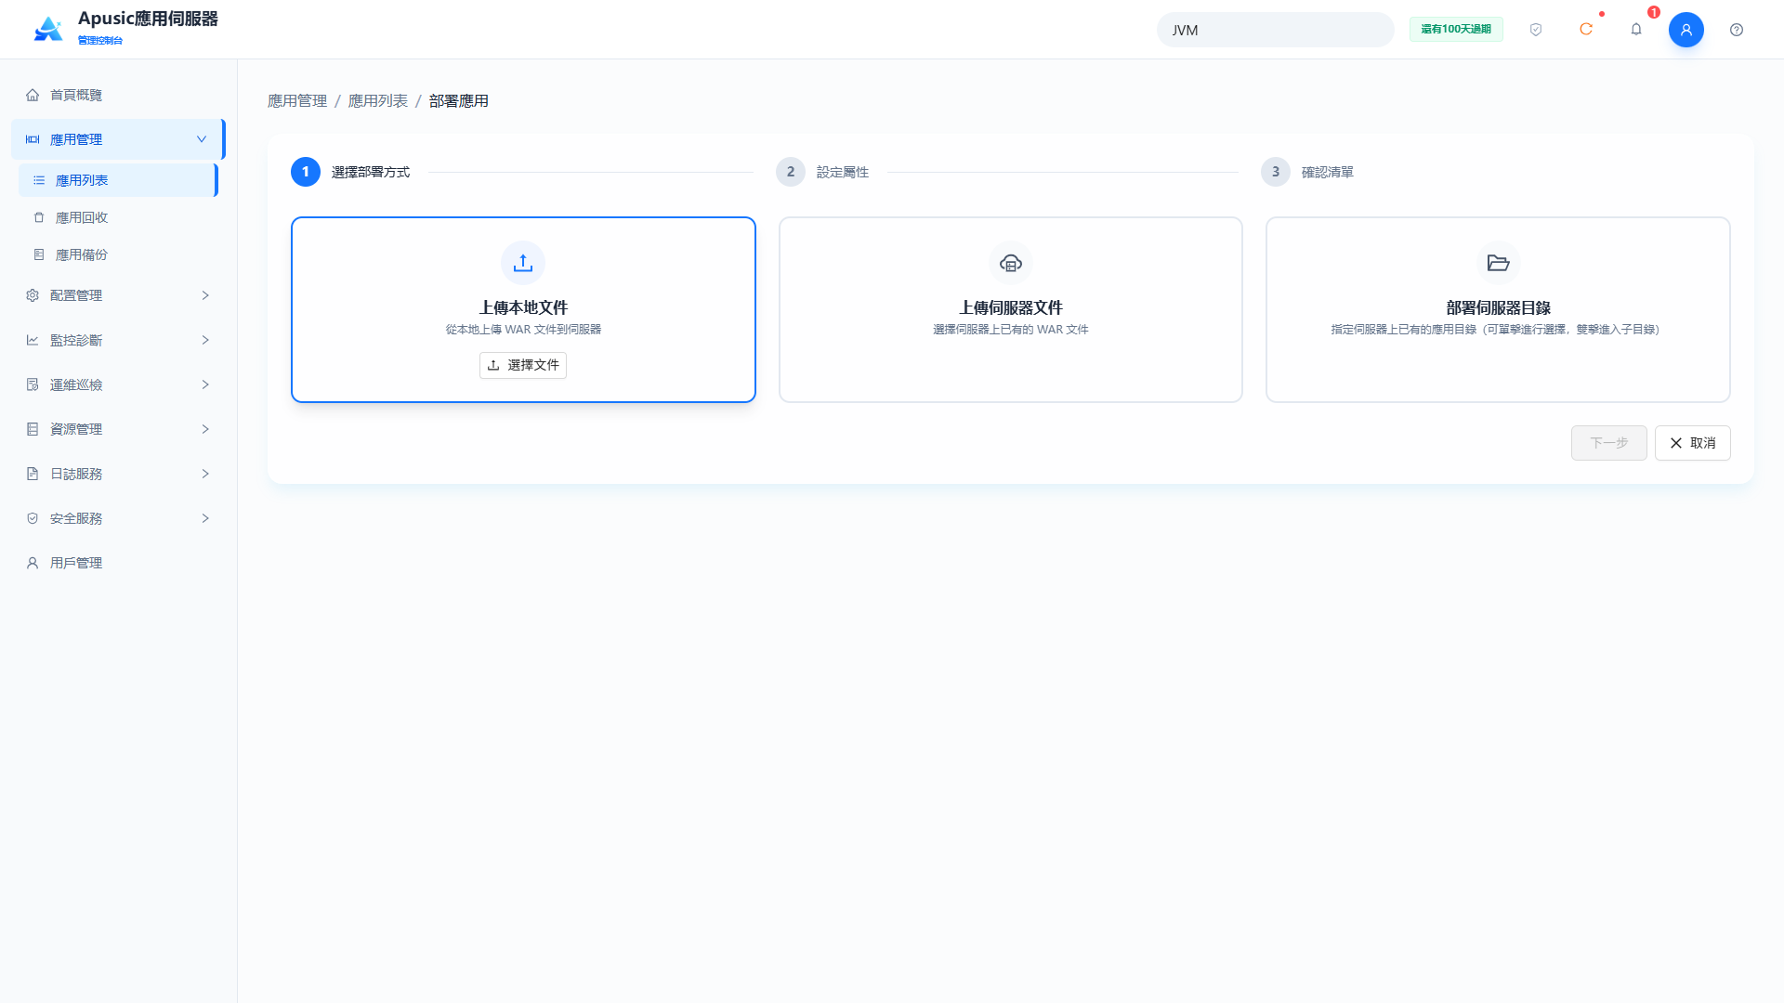
Task: Click the Apusic logo icon
Action: pyautogui.click(x=48, y=29)
